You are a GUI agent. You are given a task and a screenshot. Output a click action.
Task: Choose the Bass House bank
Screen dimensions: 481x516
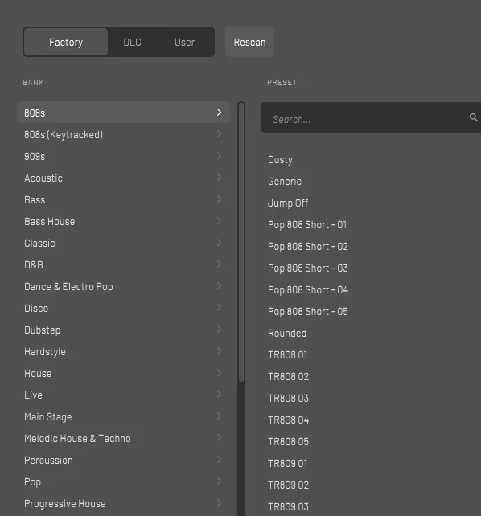tap(49, 222)
